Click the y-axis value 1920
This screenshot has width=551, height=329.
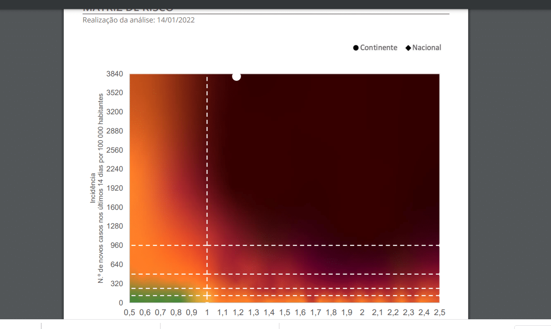click(x=115, y=188)
